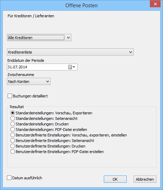Open the Nach Konten Zwischensumme dropdown

point(29,82)
